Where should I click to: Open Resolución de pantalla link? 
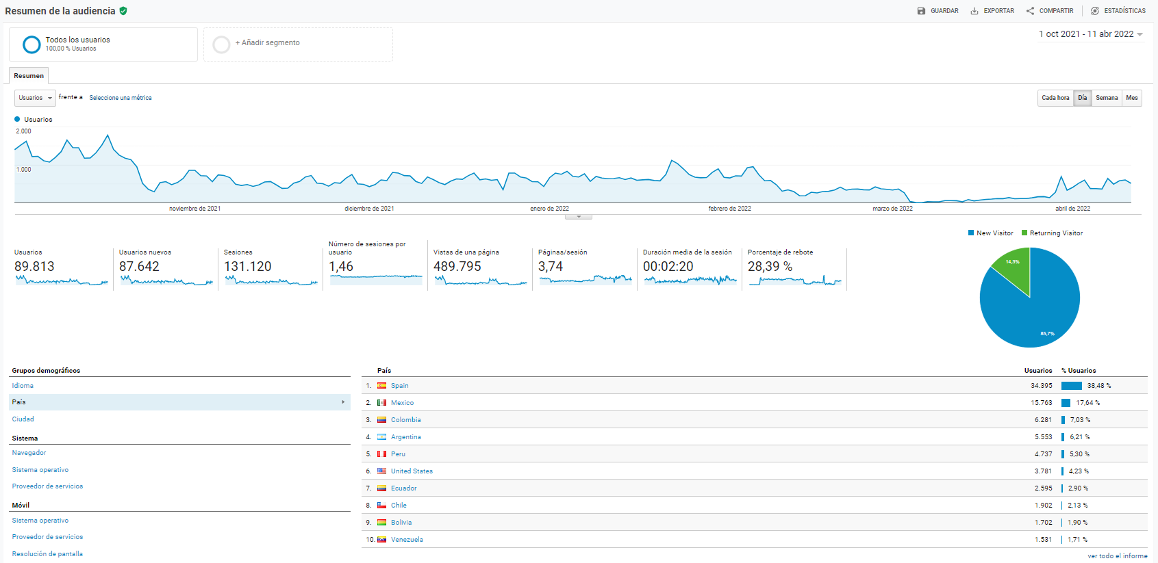pyautogui.click(x=47, y=554)
